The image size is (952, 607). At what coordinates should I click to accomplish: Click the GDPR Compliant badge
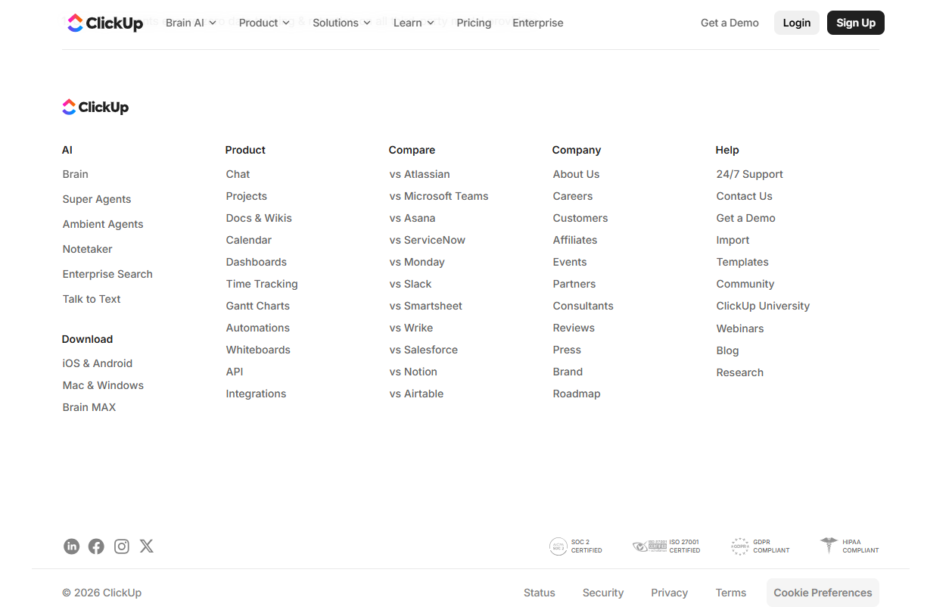tap(761, 546)
